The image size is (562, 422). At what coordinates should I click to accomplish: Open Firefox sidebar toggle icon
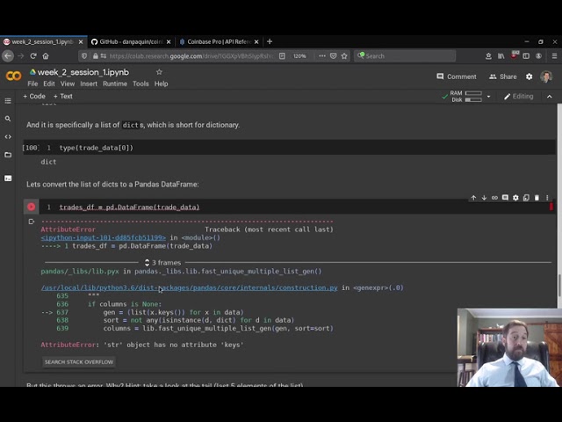point(526,56)
